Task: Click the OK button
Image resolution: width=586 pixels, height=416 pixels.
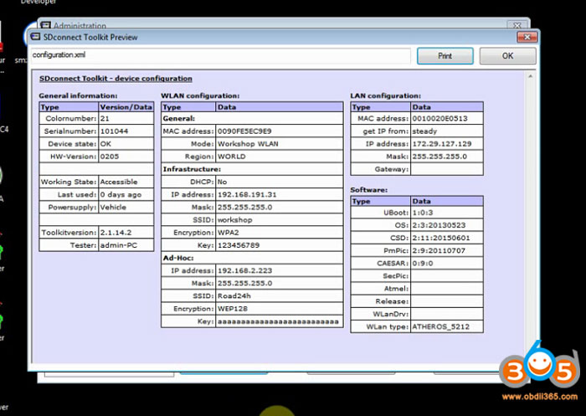Action: pos(507,56)
